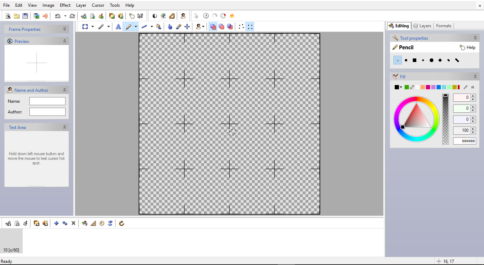The image size is (484, 265).
Task: Pick the green color swatch
Action: pos(407,87)
